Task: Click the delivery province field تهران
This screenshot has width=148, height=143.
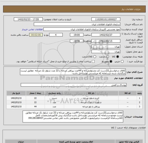Action: (x=106, y=47)
